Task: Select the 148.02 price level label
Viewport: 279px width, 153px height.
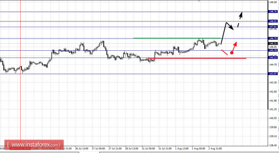Action: pyautogui.click(x=273, y=21)
